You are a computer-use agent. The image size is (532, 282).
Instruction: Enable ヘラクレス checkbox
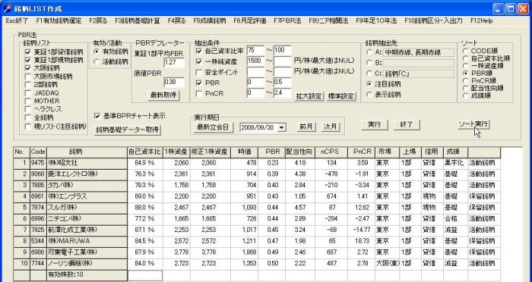28,109
